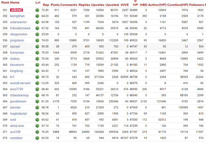Open overall-servant's profile link
206x142 pixels.
[x=20, y=83]
